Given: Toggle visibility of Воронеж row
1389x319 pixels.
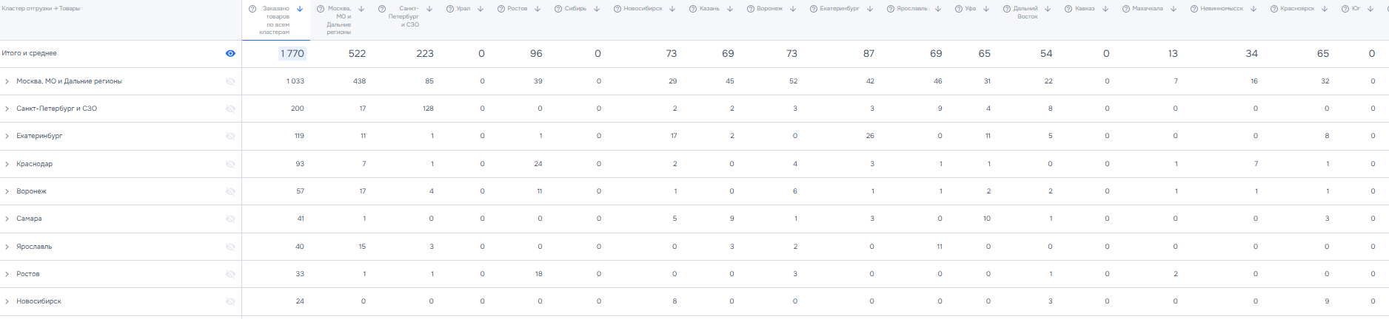Looking at the screenshot, I should tap(230, 191).
